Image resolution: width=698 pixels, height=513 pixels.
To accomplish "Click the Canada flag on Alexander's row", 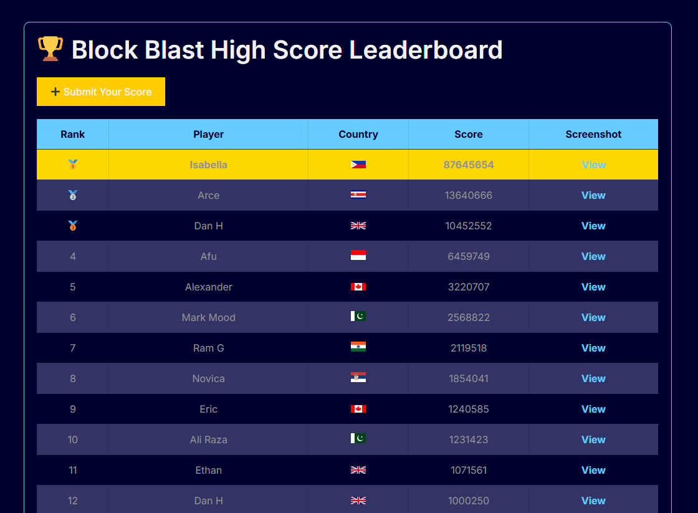I will point(358,286).
